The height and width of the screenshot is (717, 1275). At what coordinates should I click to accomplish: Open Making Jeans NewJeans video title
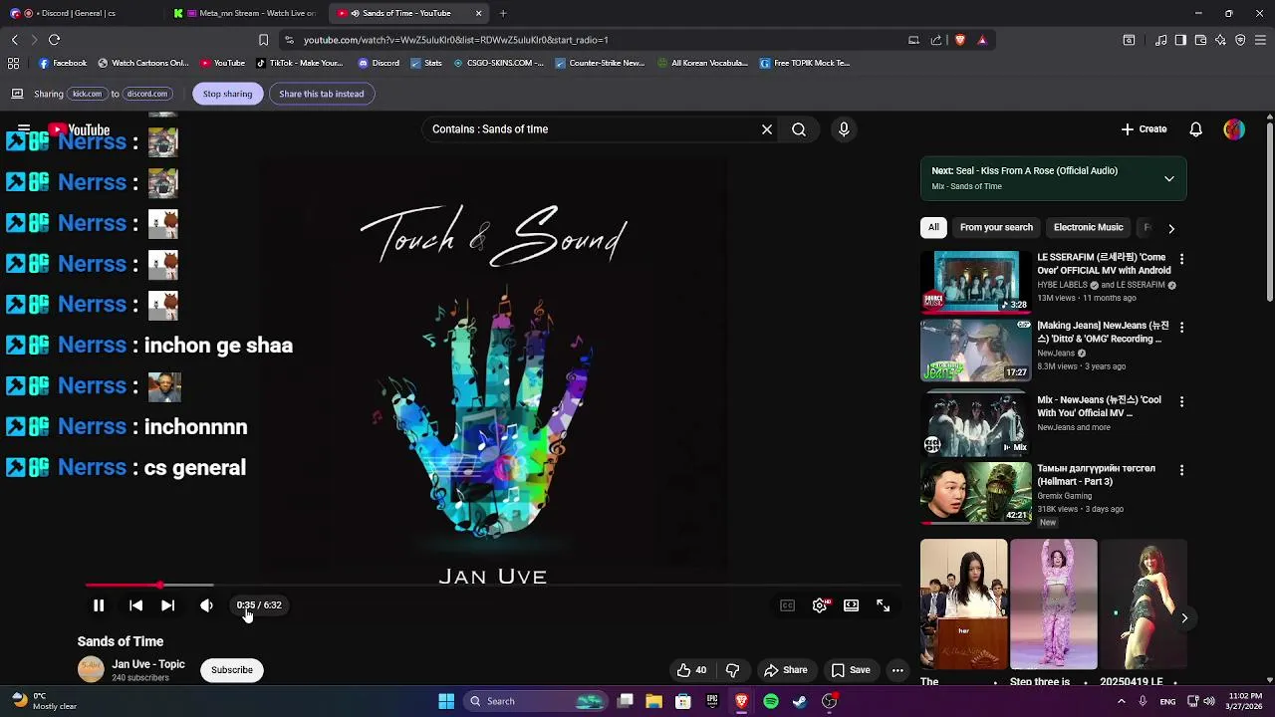1103,333
